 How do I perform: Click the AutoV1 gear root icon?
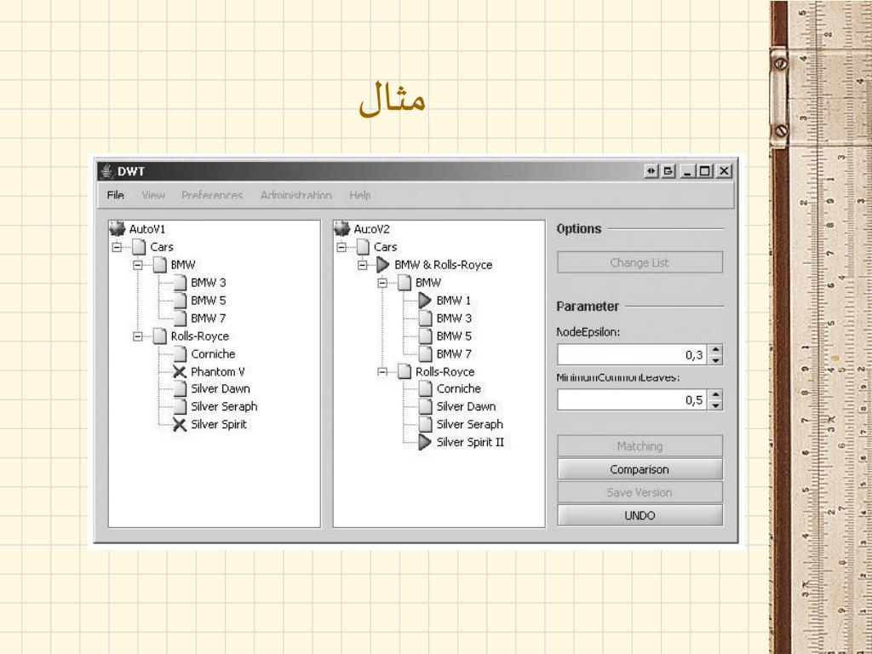point(118,228)
